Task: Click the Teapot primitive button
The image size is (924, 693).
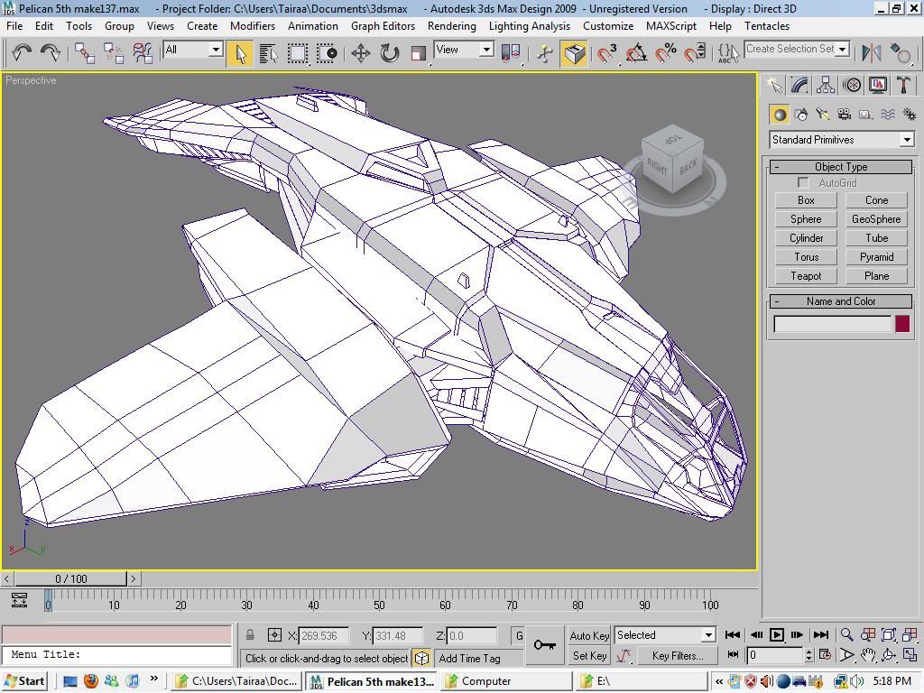Action: point(806,276)
